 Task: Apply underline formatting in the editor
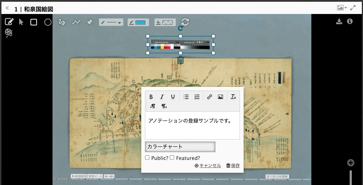(x=173, y=97)
